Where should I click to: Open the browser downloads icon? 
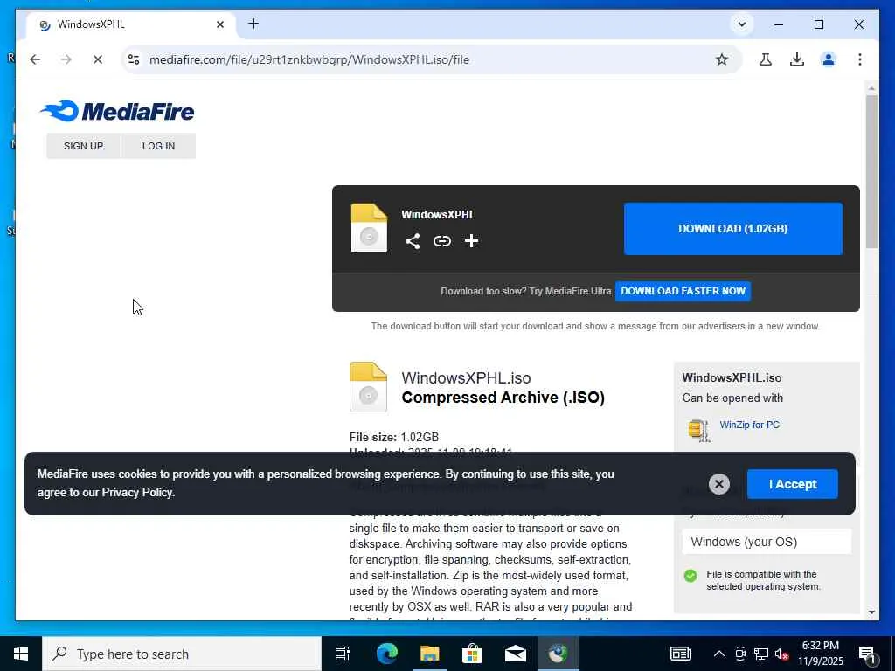pyautogui.click(x=797, y=59)
